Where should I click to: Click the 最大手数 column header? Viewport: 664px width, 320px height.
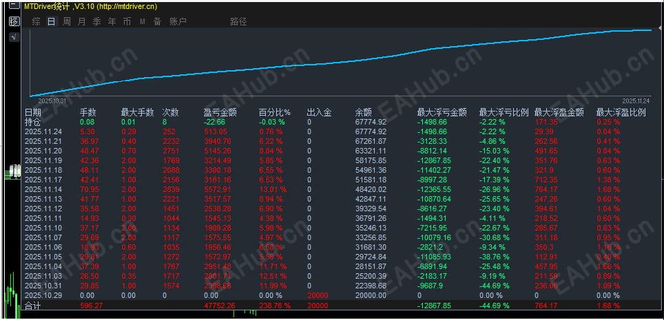click(x=137, y=113)
